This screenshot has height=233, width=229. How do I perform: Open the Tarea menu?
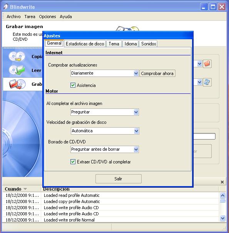30,17
